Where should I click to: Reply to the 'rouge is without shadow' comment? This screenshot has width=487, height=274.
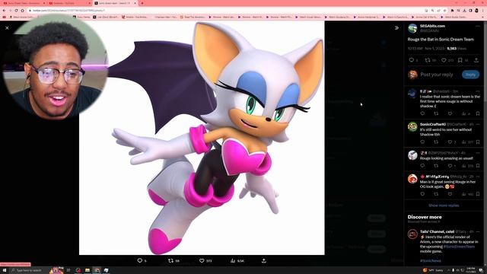click(x=422, y=113)
